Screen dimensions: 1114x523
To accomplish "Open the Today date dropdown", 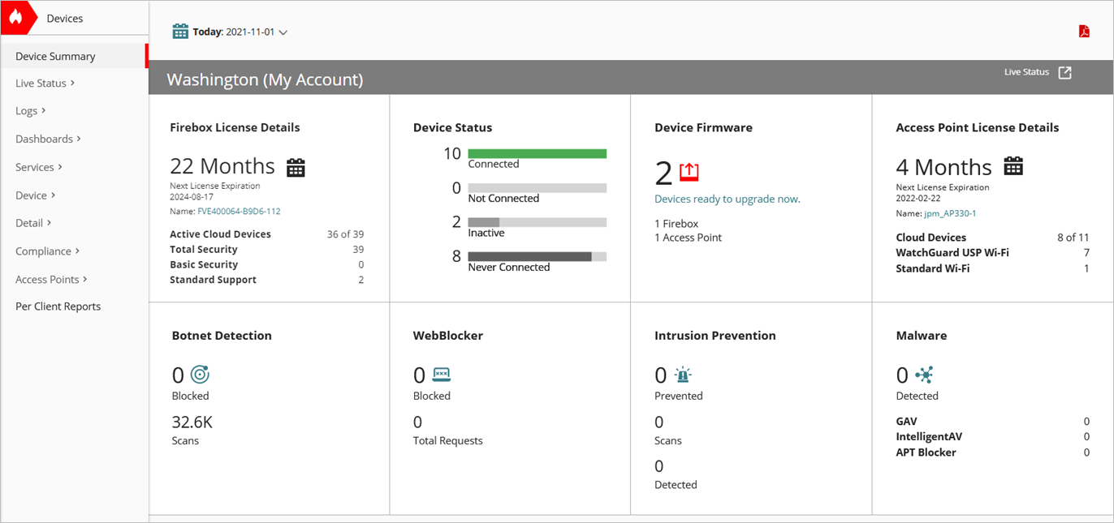I will pos(283,30).
